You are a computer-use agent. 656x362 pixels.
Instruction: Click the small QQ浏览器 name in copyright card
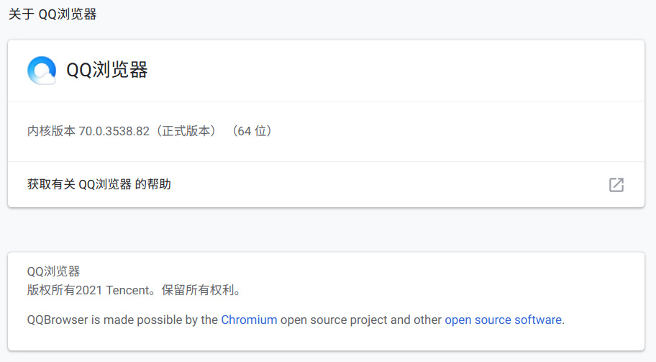coord(53,271)
